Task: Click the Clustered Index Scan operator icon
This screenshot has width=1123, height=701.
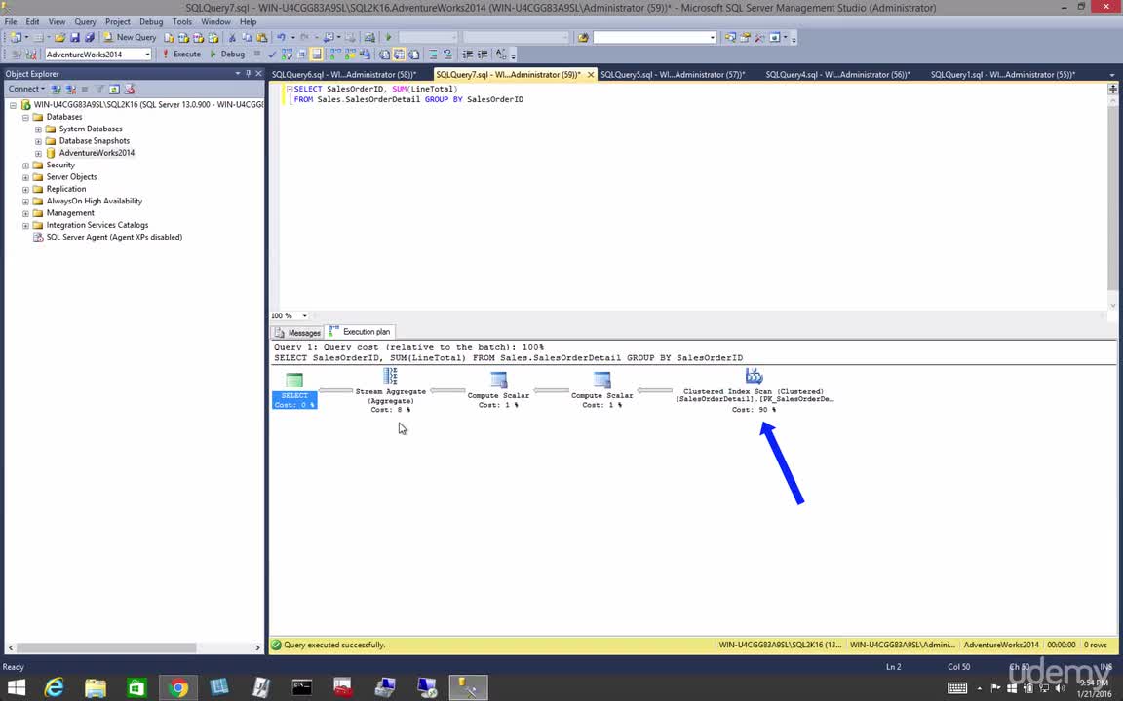Action: coord(754,376)
